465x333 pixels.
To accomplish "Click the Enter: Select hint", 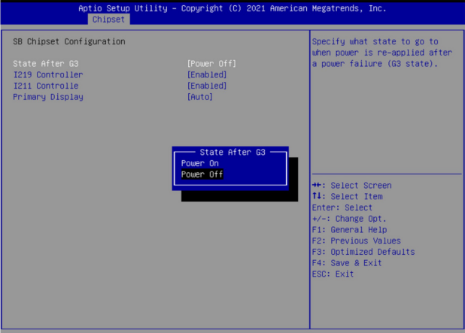I will (342, 207).
